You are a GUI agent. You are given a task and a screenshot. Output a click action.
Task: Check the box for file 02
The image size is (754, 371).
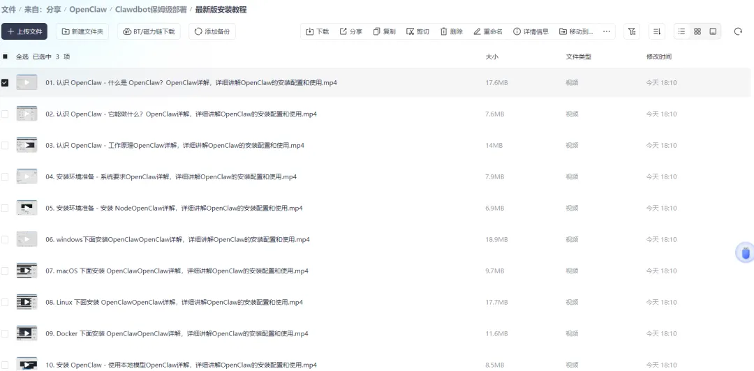(x=5, y=114)
